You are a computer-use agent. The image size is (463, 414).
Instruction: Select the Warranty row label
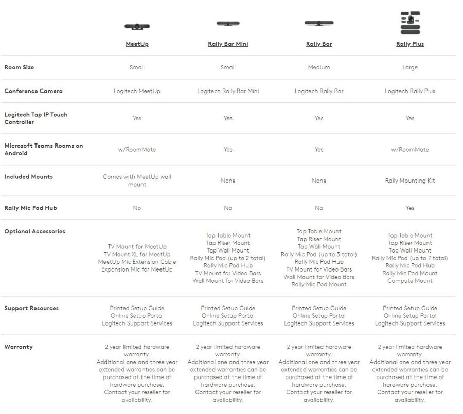[19, 347]
